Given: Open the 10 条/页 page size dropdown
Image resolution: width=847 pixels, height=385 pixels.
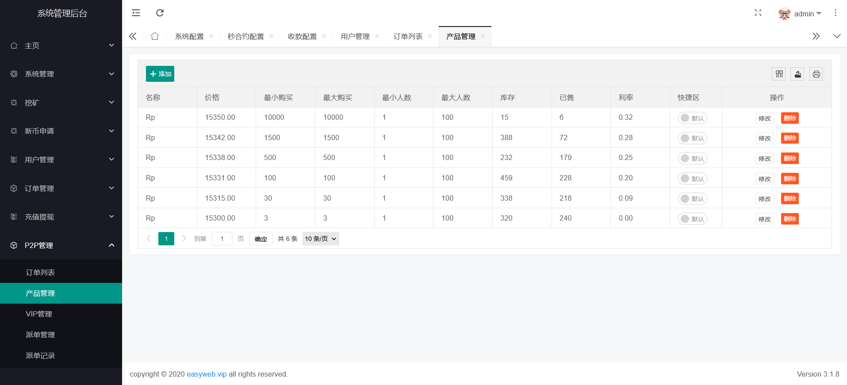Looking at the screenshot, I should coord(320,239).
